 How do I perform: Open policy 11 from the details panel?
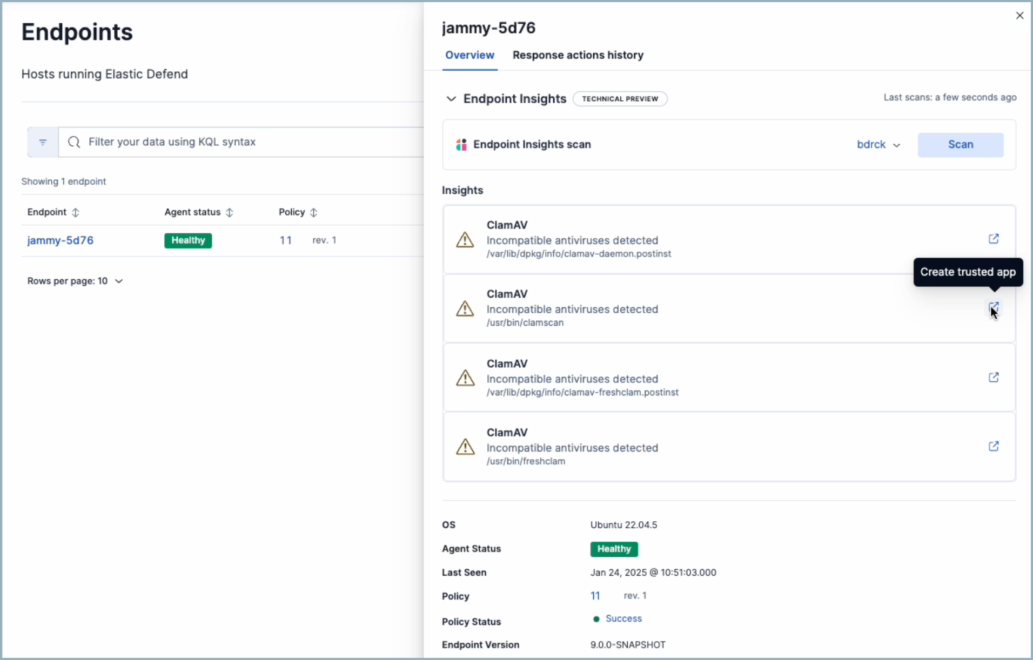[595, 596]
